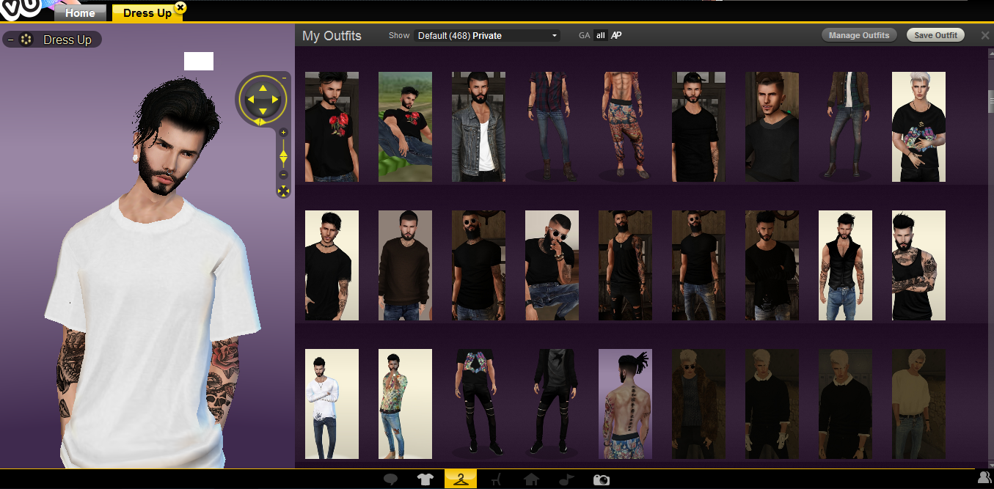The width and height of the screenshot is (994, 489).
Task: Filter outfits by 'all' ratings
Action: pyautogui.click(x=601, y=35)
